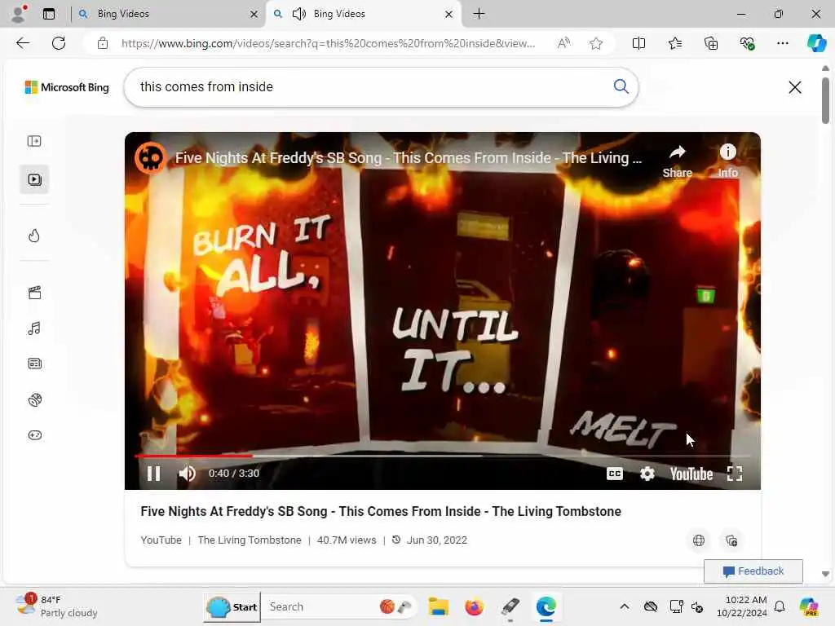Expand the Bing sidebar panel icon
Viewport: 835px width, 626px height.
click(34, 141)
